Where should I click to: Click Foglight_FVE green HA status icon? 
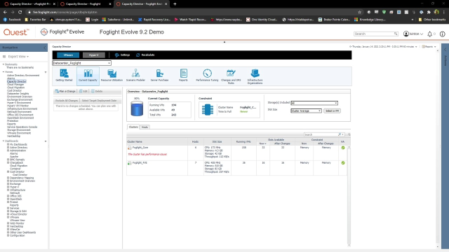343,163
